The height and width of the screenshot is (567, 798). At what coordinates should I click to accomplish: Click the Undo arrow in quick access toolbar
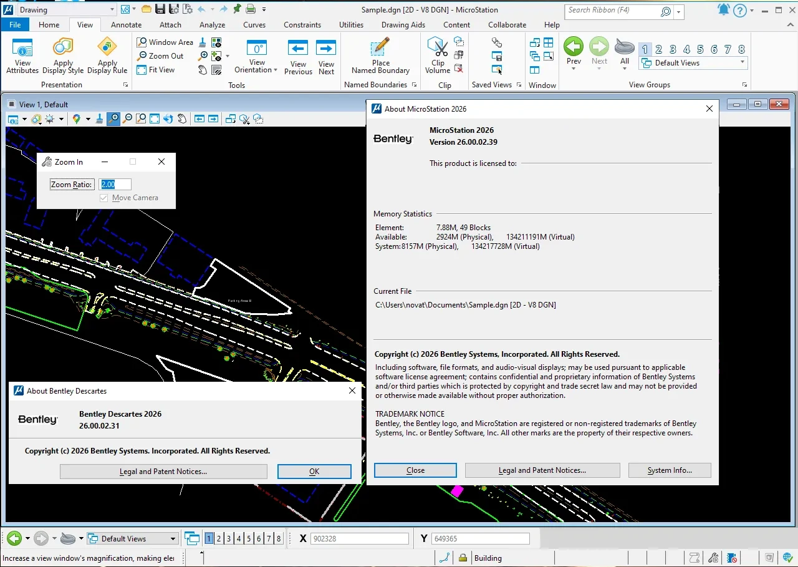201,9
